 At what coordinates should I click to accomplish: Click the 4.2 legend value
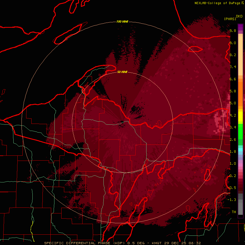(x=233, y=115)
